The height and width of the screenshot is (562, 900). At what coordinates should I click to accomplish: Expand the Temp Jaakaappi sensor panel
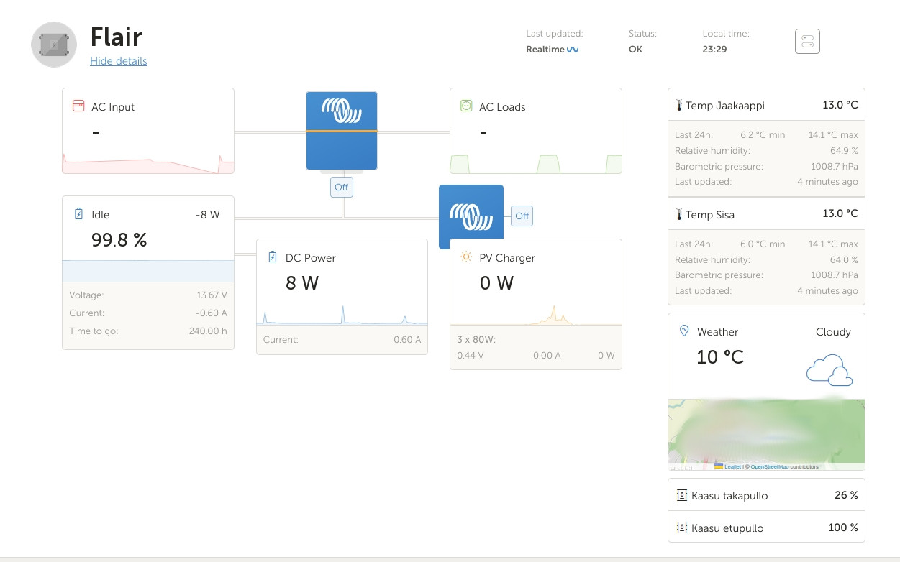tap(766, 105)
